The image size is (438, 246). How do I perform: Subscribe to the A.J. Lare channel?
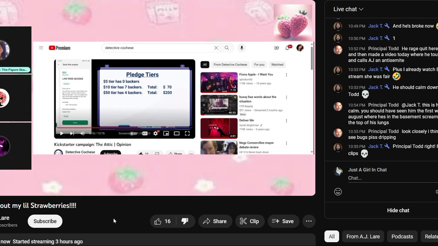(45, 221)
